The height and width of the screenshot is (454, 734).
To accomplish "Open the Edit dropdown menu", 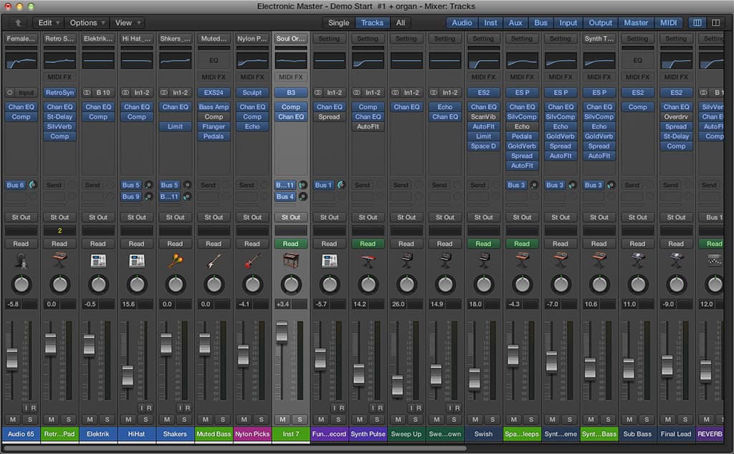I will coord(49,22).
